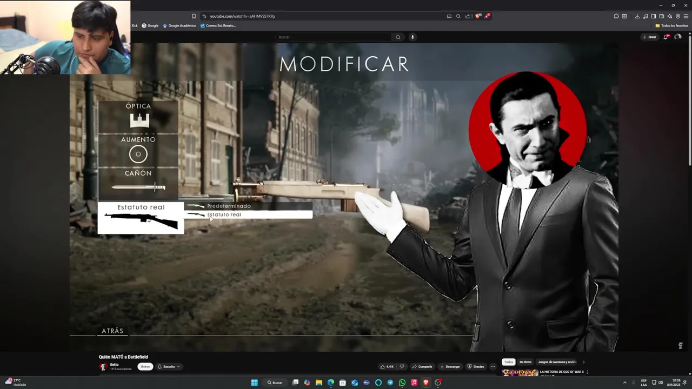Click the Windows taskbar Buscar box
The width and height of the screenshot is (692, 389).
coord(275,383)
